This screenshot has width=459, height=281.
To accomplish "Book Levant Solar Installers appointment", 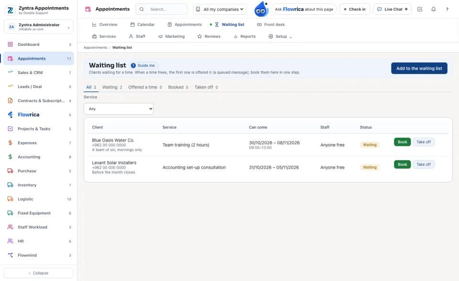I will point(402,164).
